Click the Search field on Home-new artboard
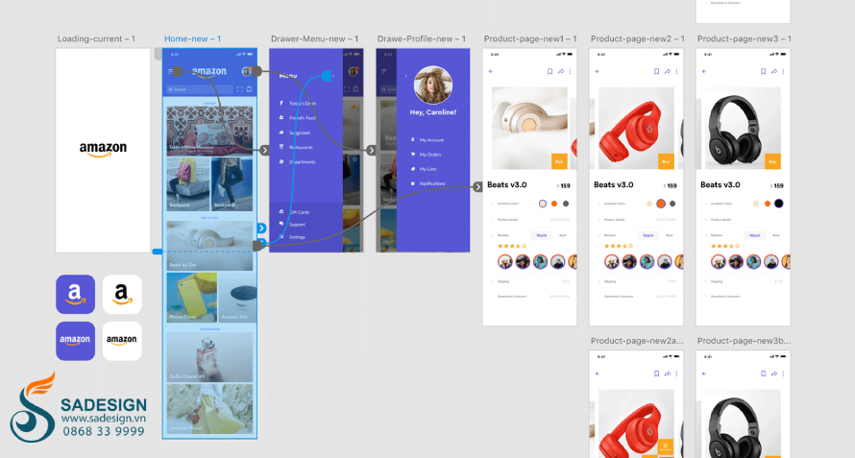This screenshot has height=458, width=855. 200,89
